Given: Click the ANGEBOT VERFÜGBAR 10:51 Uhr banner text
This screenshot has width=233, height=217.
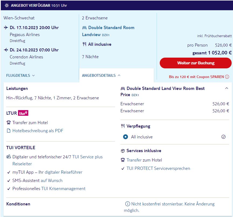Looking at the screenshot, I should (39, 5).
